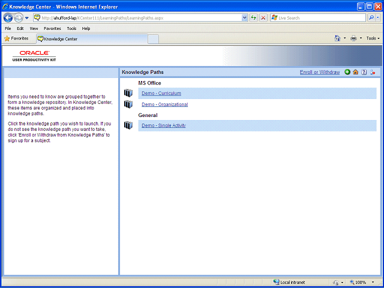Open the Favorites menu
Viewport: 384px width, 288px height.
click(52, 28)
